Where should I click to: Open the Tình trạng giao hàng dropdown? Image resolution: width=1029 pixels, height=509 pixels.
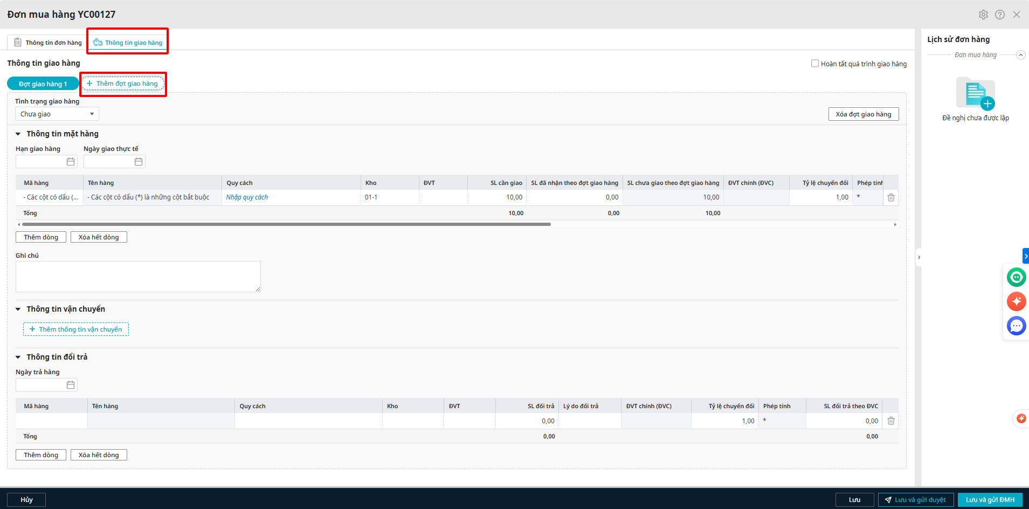coord(57,114)
